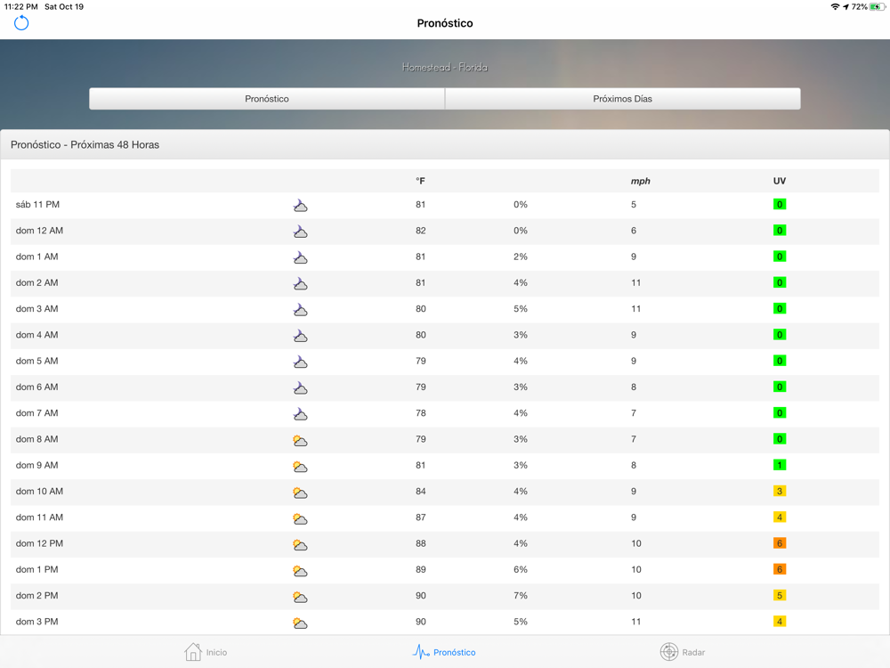
Task: Select the Pronóstico segment button
Action: [267, 99]
